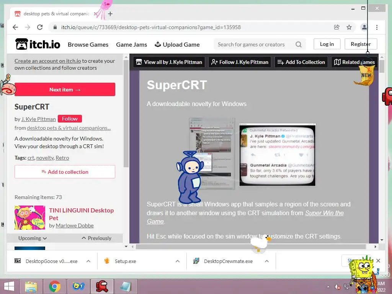Click the browser address bar URL
The image size is (392, 294).
(151, 27)
